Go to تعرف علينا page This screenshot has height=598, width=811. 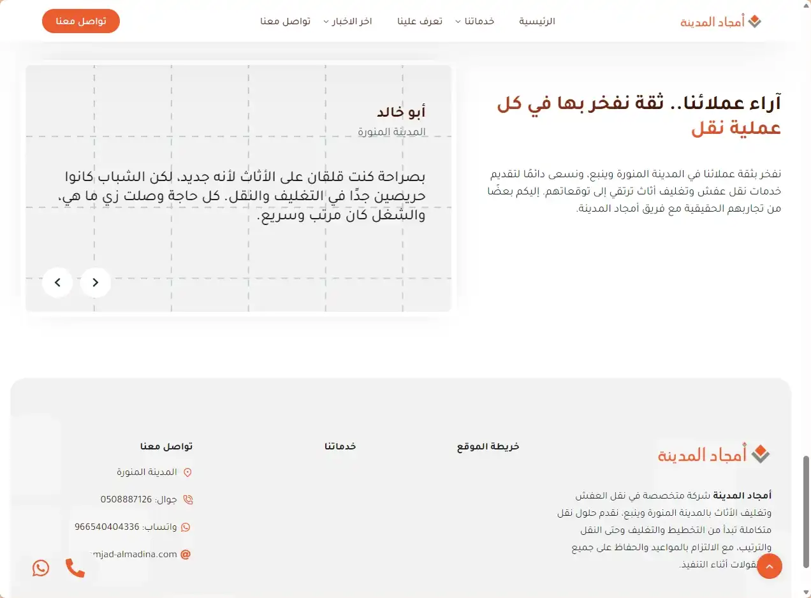tap(420, 21)
